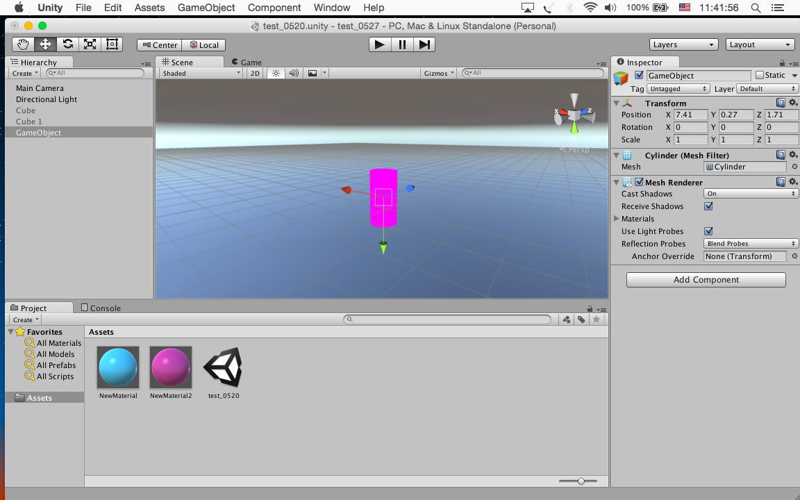Select the Move tool
The image size is (800, 500).
coord(45,44)
